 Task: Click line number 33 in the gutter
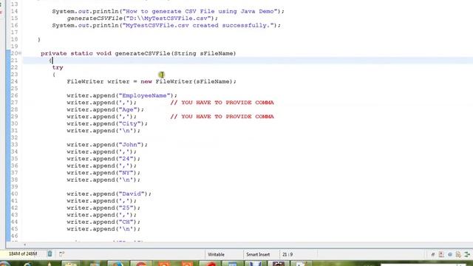click(14, 145)
